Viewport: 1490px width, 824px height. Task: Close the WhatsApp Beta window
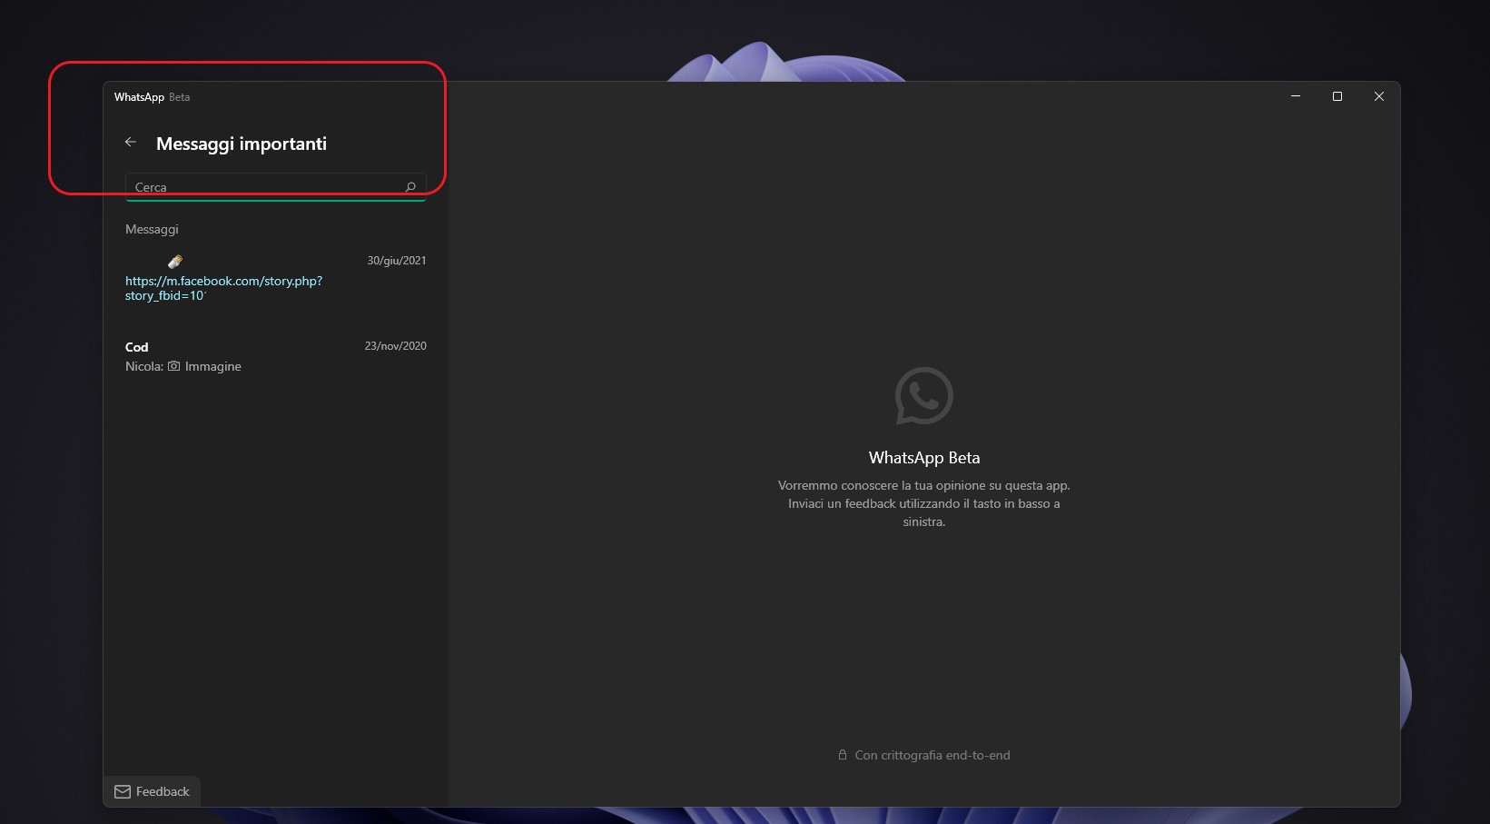pos(1379,96)
